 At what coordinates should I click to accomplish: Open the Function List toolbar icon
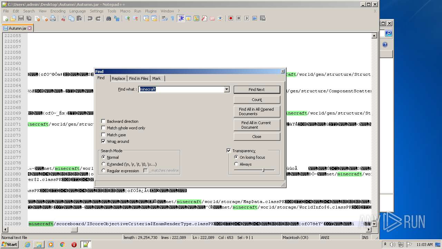coord(204,18)
